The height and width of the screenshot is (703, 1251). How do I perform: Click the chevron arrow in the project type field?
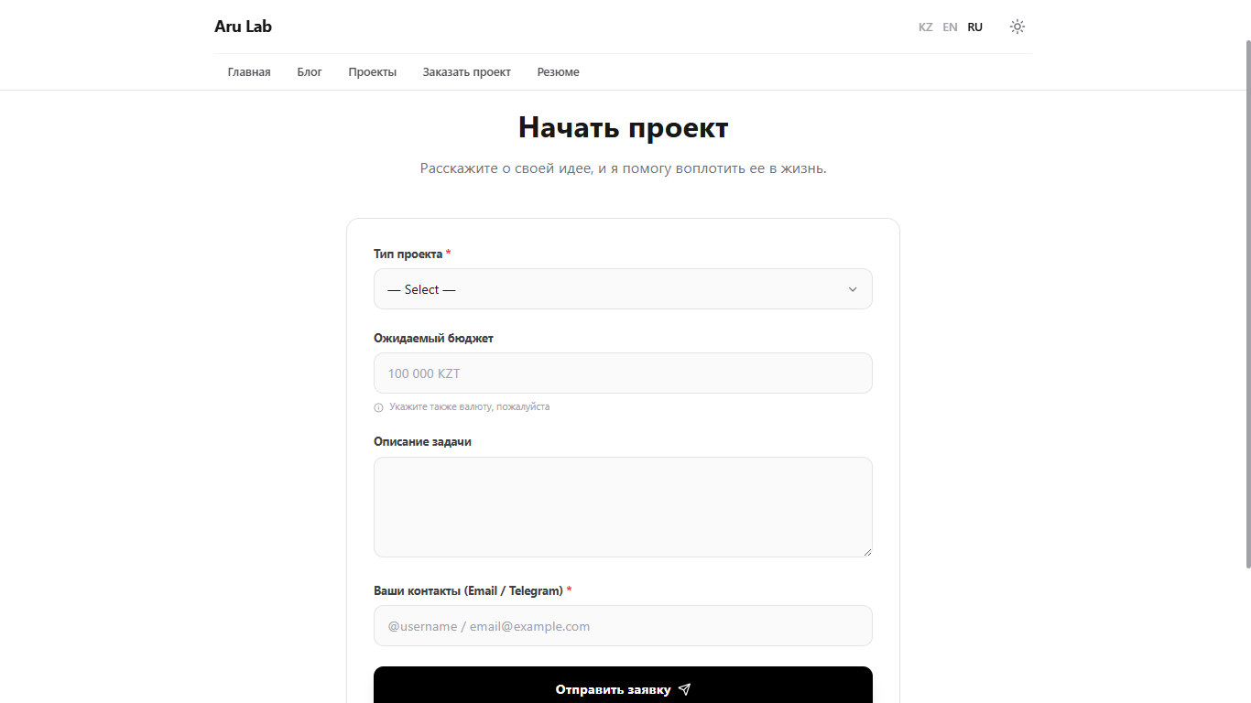[852, 289]
